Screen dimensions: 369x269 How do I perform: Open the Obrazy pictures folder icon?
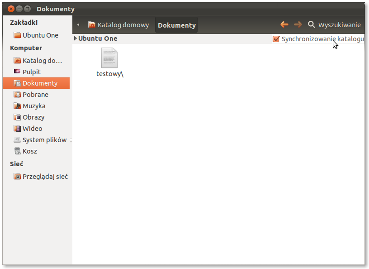pos(17,117)
